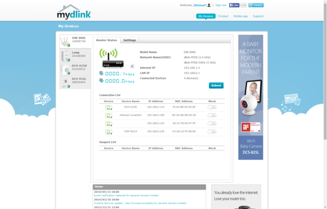
Task: Click device name DSP-W215 in connection list
Action: pyautogui.click(x=131, y=131)
